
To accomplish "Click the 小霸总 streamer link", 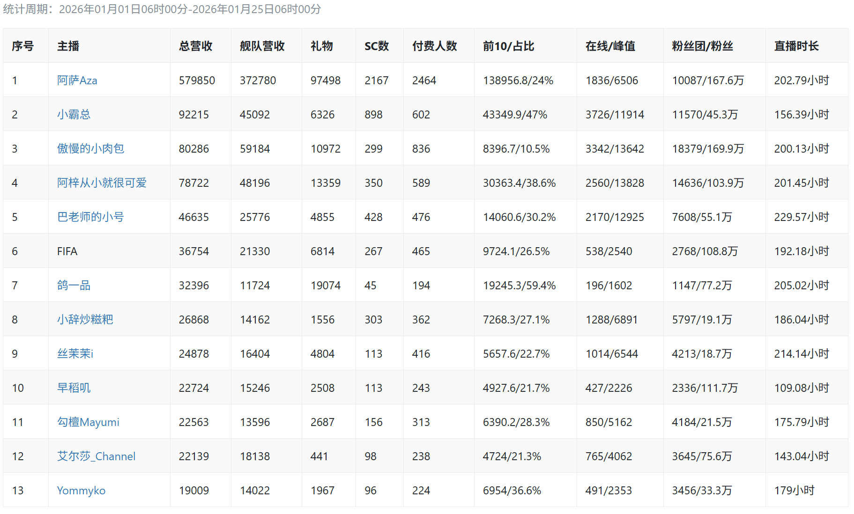I will pyautogui.click(x=74, y=115).
